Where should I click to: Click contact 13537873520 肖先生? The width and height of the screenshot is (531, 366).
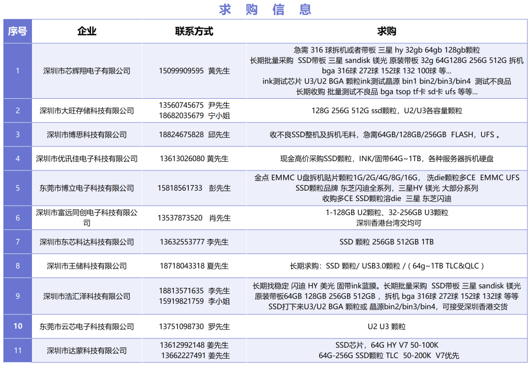pos(194,218)
